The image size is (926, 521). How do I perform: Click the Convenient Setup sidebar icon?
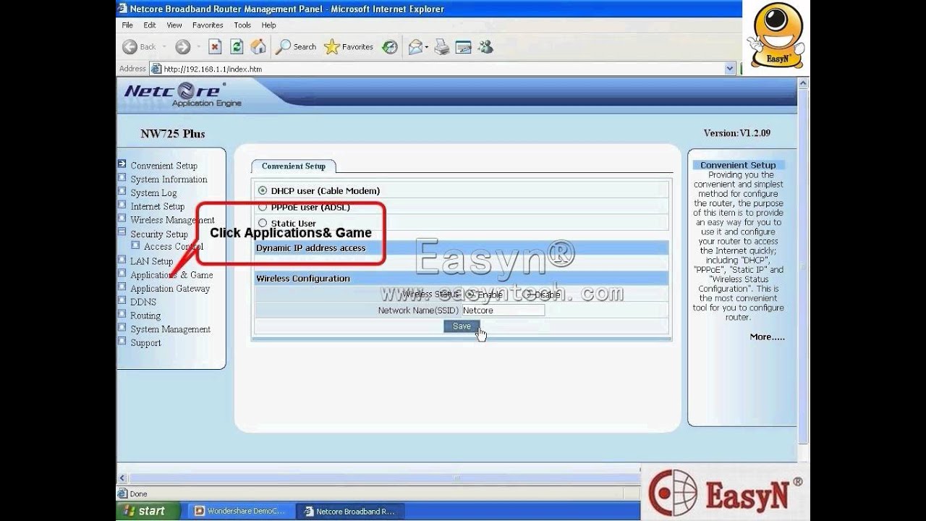[x=122, y=164]
